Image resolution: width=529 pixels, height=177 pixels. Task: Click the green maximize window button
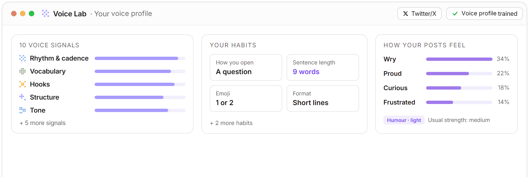click(x=32, y=14)
